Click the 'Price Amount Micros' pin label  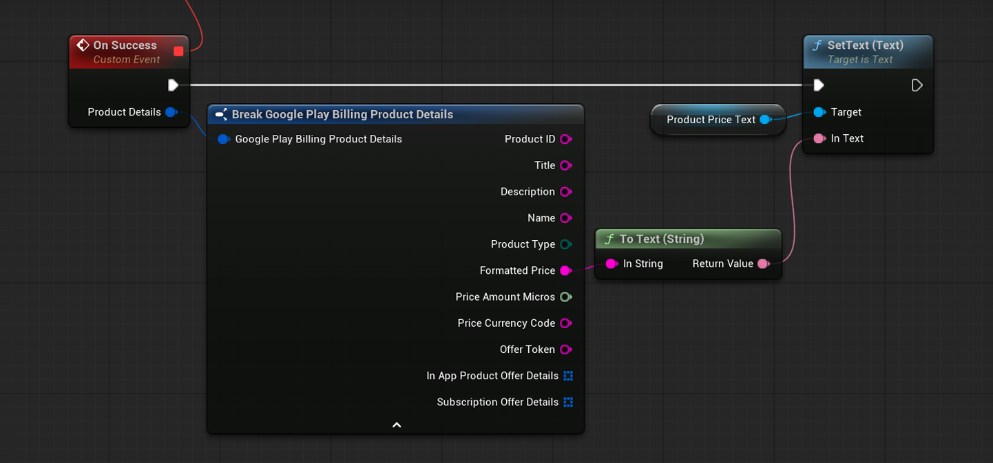(x=505, y=297)
